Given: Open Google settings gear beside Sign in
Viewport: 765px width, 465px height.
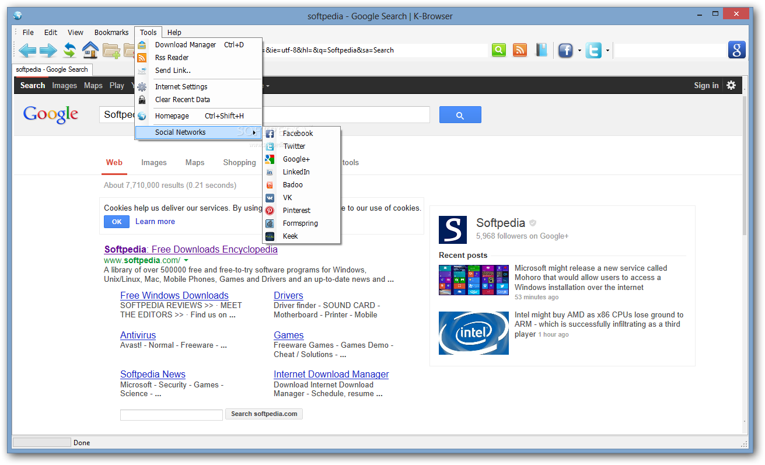Looking at the screenshot, I should 731,85.
